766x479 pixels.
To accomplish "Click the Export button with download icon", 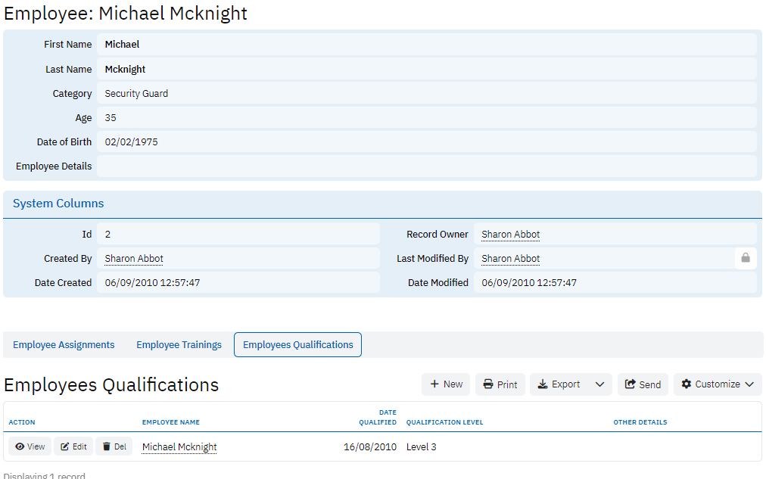I will (559, 384).
